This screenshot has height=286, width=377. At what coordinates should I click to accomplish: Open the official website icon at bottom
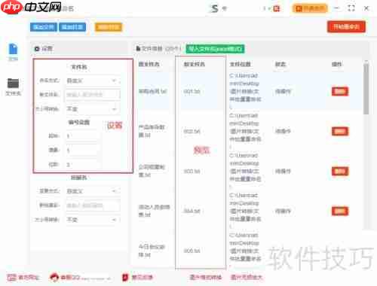pos(11,277)
